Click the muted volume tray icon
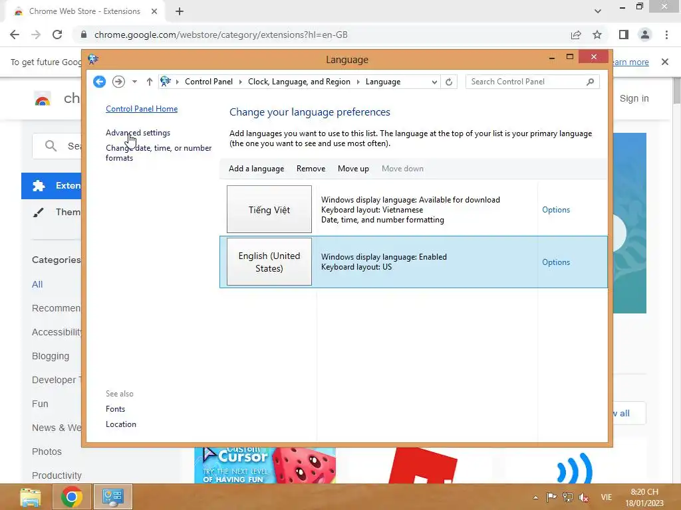 pyautogui.click(x=584, y=497)
